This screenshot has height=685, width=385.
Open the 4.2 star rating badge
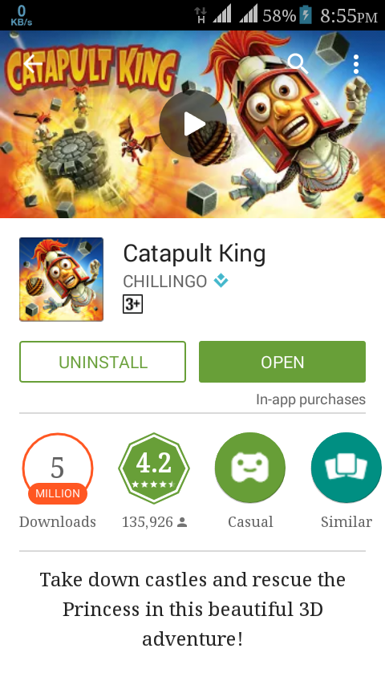click(x=154, y=468)
